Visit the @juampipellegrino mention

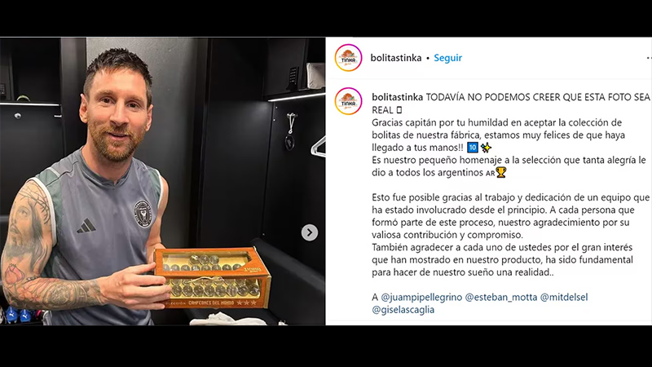(421, 297)
